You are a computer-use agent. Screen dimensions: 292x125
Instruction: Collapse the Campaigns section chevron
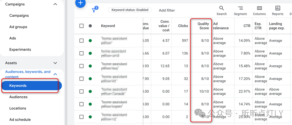click(55, 4)
